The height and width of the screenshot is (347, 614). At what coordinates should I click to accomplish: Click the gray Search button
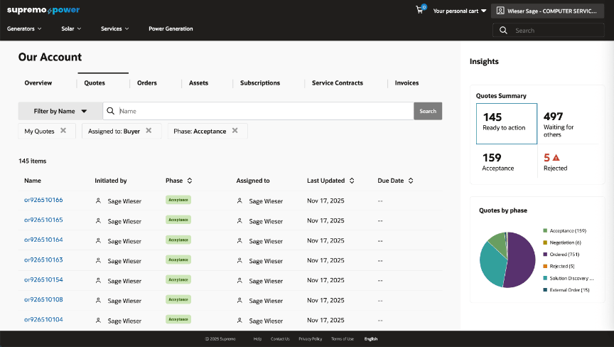click(428, 111)
